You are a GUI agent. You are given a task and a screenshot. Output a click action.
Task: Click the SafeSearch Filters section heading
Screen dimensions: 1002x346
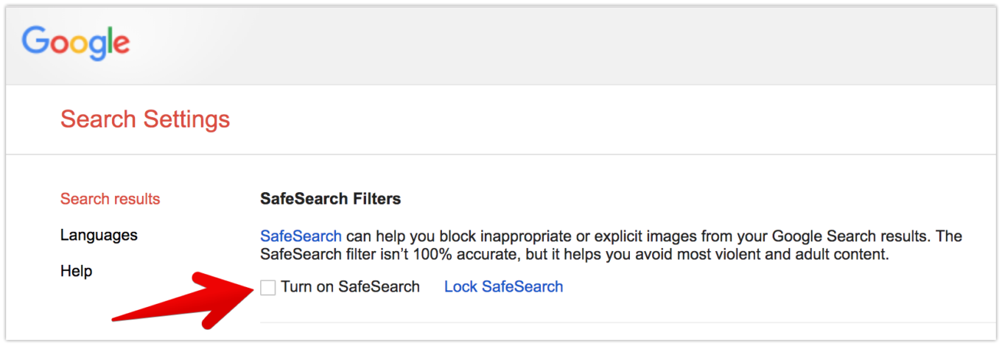click(330, 199)
